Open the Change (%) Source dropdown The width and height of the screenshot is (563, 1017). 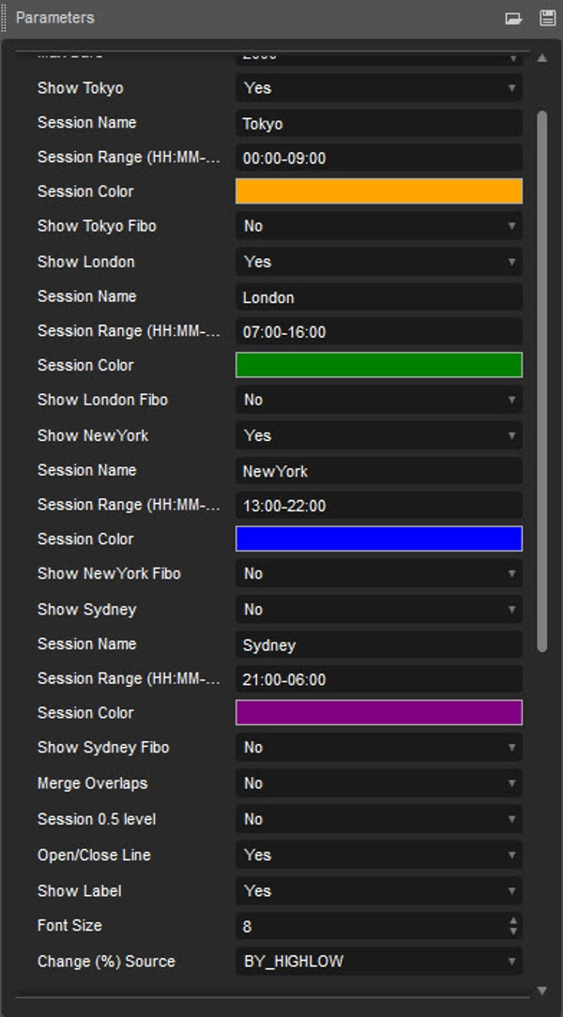tap(379, 961)
